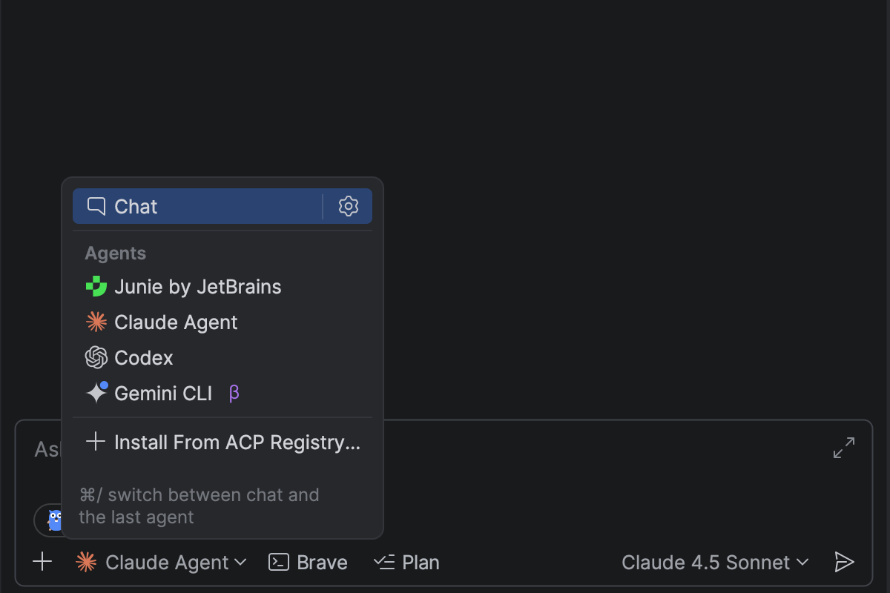Click the Codex knot logo icon
This screenshot has height=593, width=890.
pos(96,358)
